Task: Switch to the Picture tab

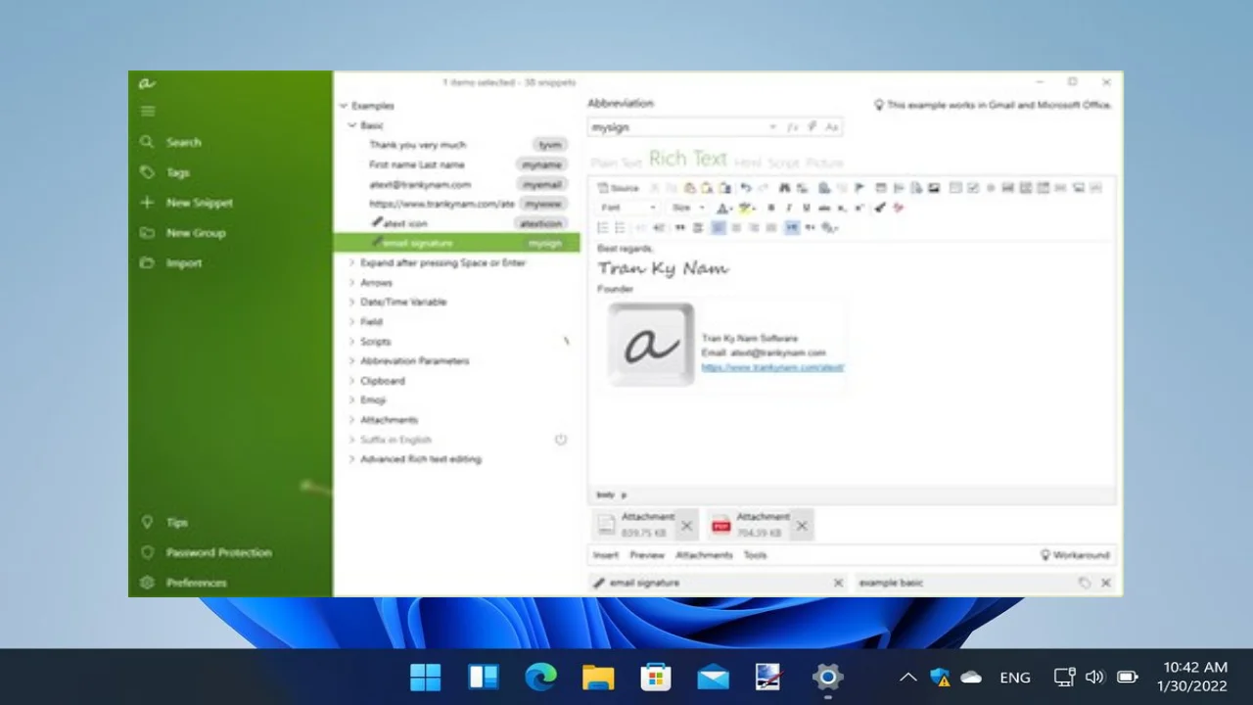Action: tap(825, 163)
